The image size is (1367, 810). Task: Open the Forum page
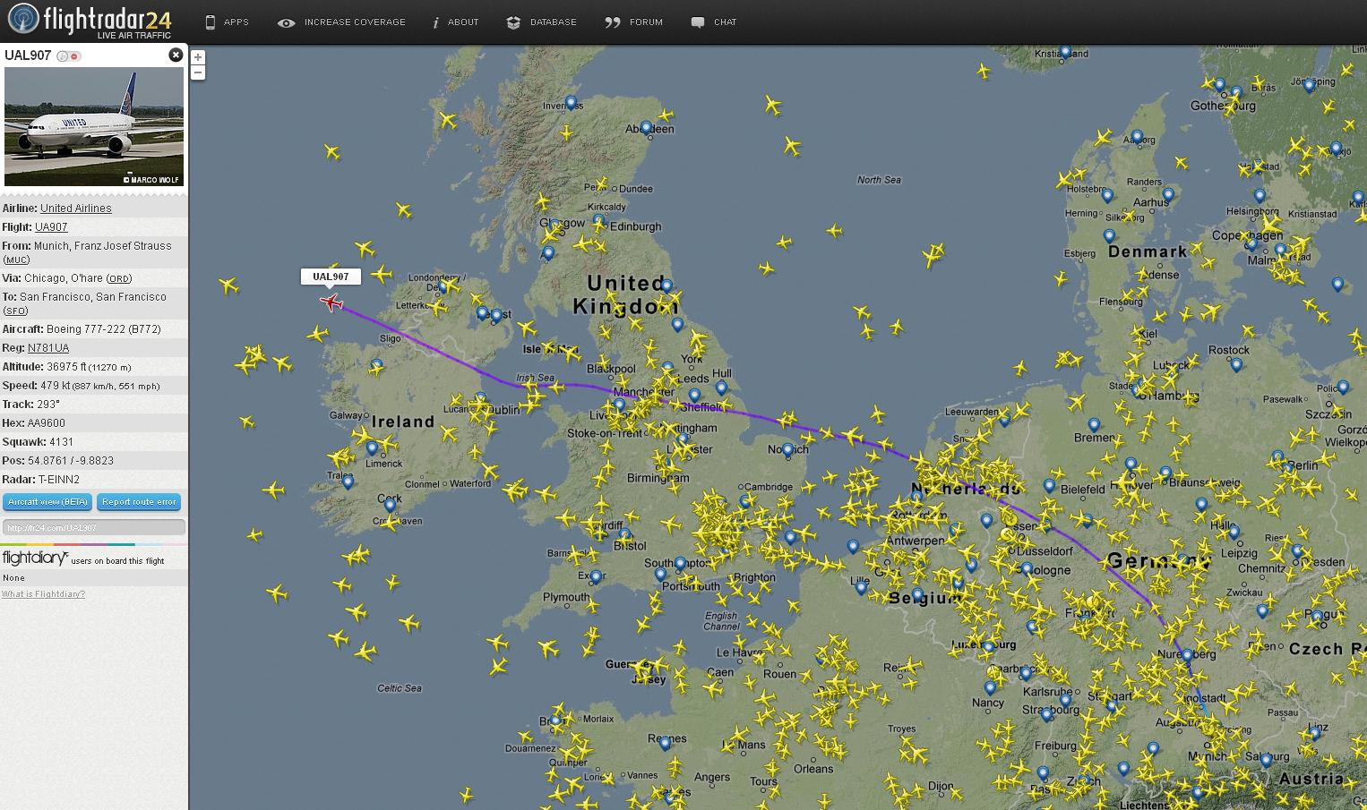point(634,21)
